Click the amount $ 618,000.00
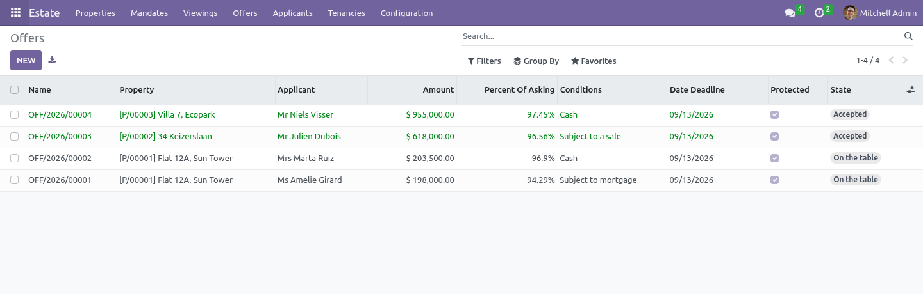923x294 pixels. click(x=430, y=137)
